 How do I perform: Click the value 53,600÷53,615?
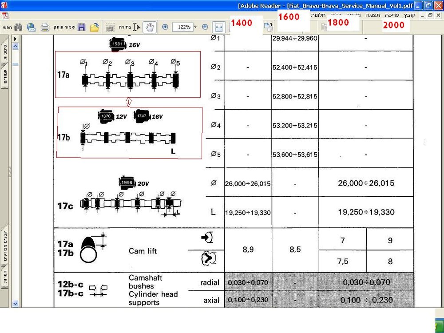295,155
